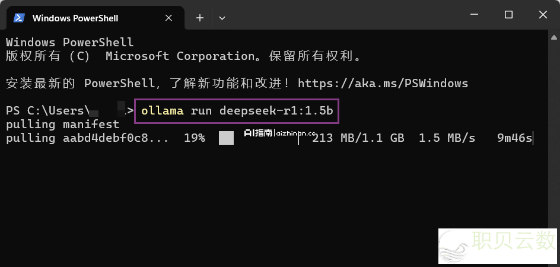Click the 9m46s remaining time text
This screenshot has width=560, height=267.
[515, 138]
